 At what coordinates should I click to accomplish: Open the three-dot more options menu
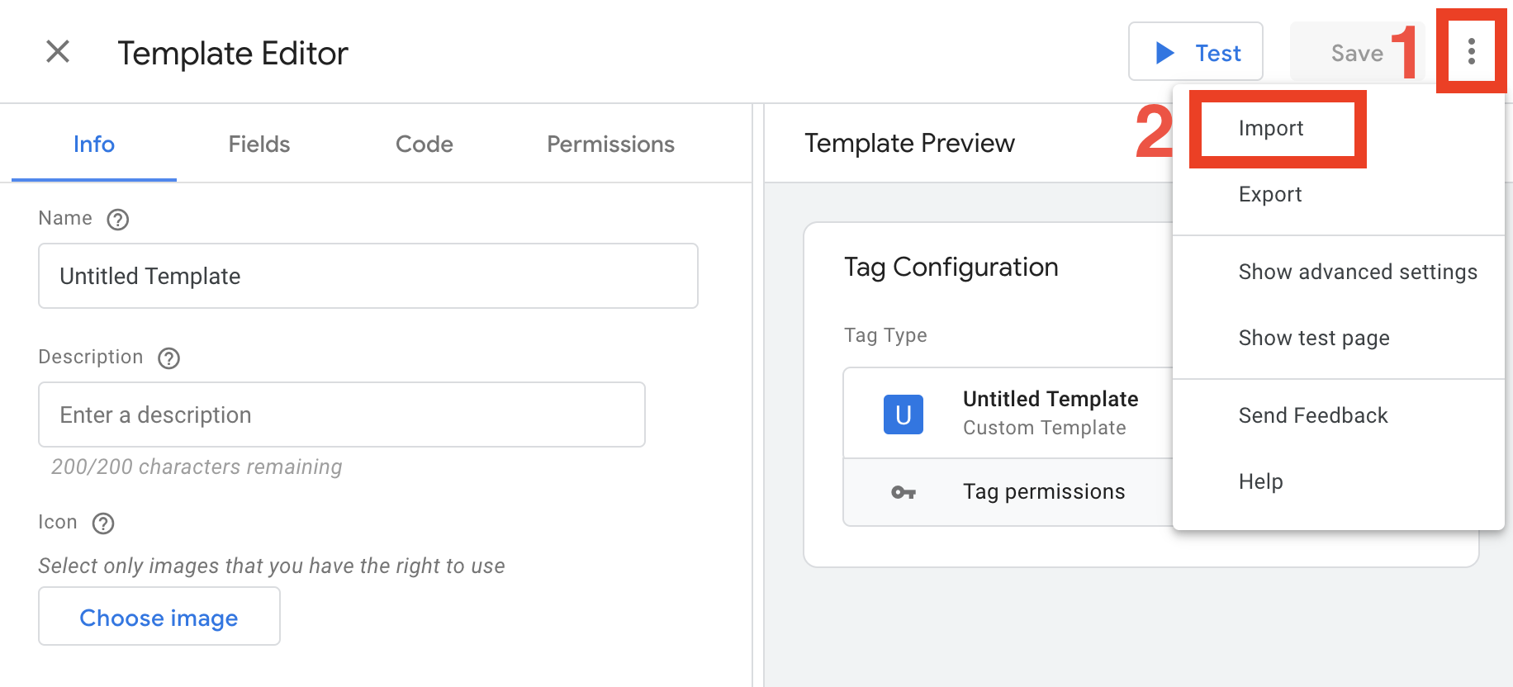point(1471,52)
